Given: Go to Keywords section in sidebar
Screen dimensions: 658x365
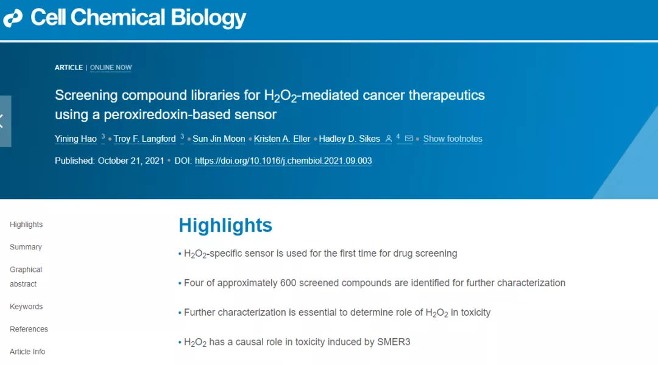Looking at the screenshot, I should (x=26, y=307).
